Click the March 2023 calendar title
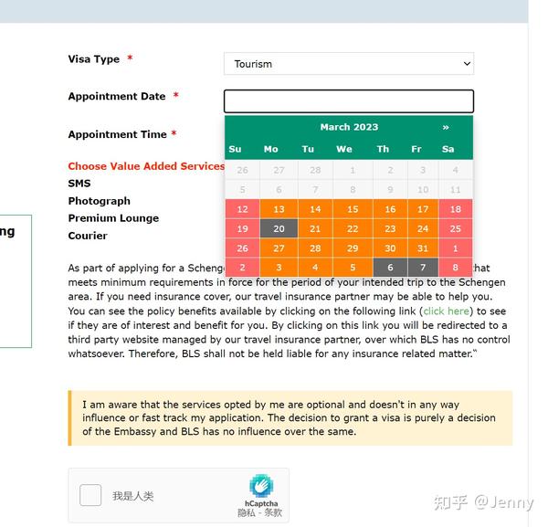548x527 pixels. 349,127
